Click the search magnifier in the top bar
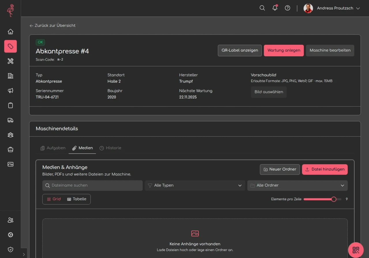 [x=262, y=8]
